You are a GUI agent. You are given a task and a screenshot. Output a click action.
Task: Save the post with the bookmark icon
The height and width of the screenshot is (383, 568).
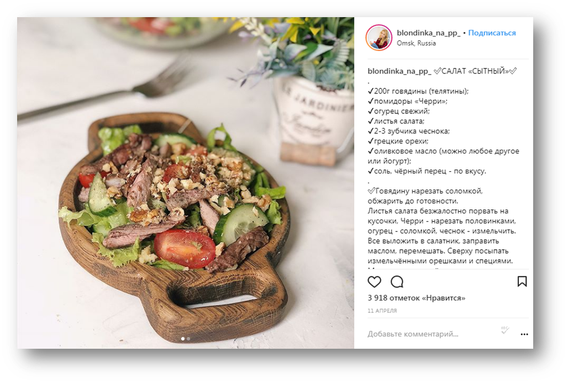click(522, 281)
